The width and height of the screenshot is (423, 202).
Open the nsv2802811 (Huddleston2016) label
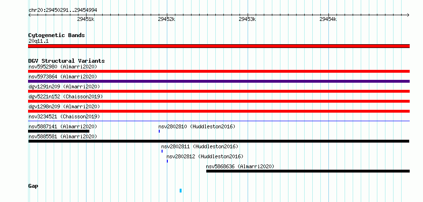(200, 146)
